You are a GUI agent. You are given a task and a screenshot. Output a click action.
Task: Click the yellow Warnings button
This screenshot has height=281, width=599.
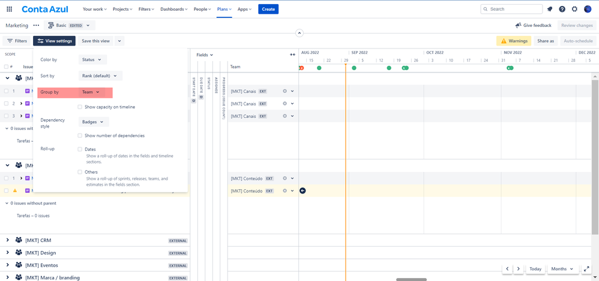click(514, 41)
